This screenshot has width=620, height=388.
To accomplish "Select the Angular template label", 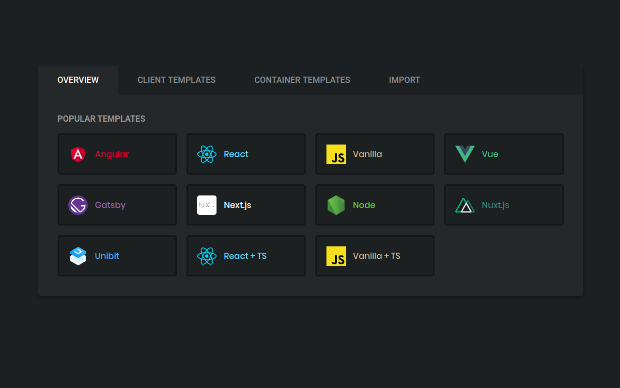I will click(x=112, y=154).
